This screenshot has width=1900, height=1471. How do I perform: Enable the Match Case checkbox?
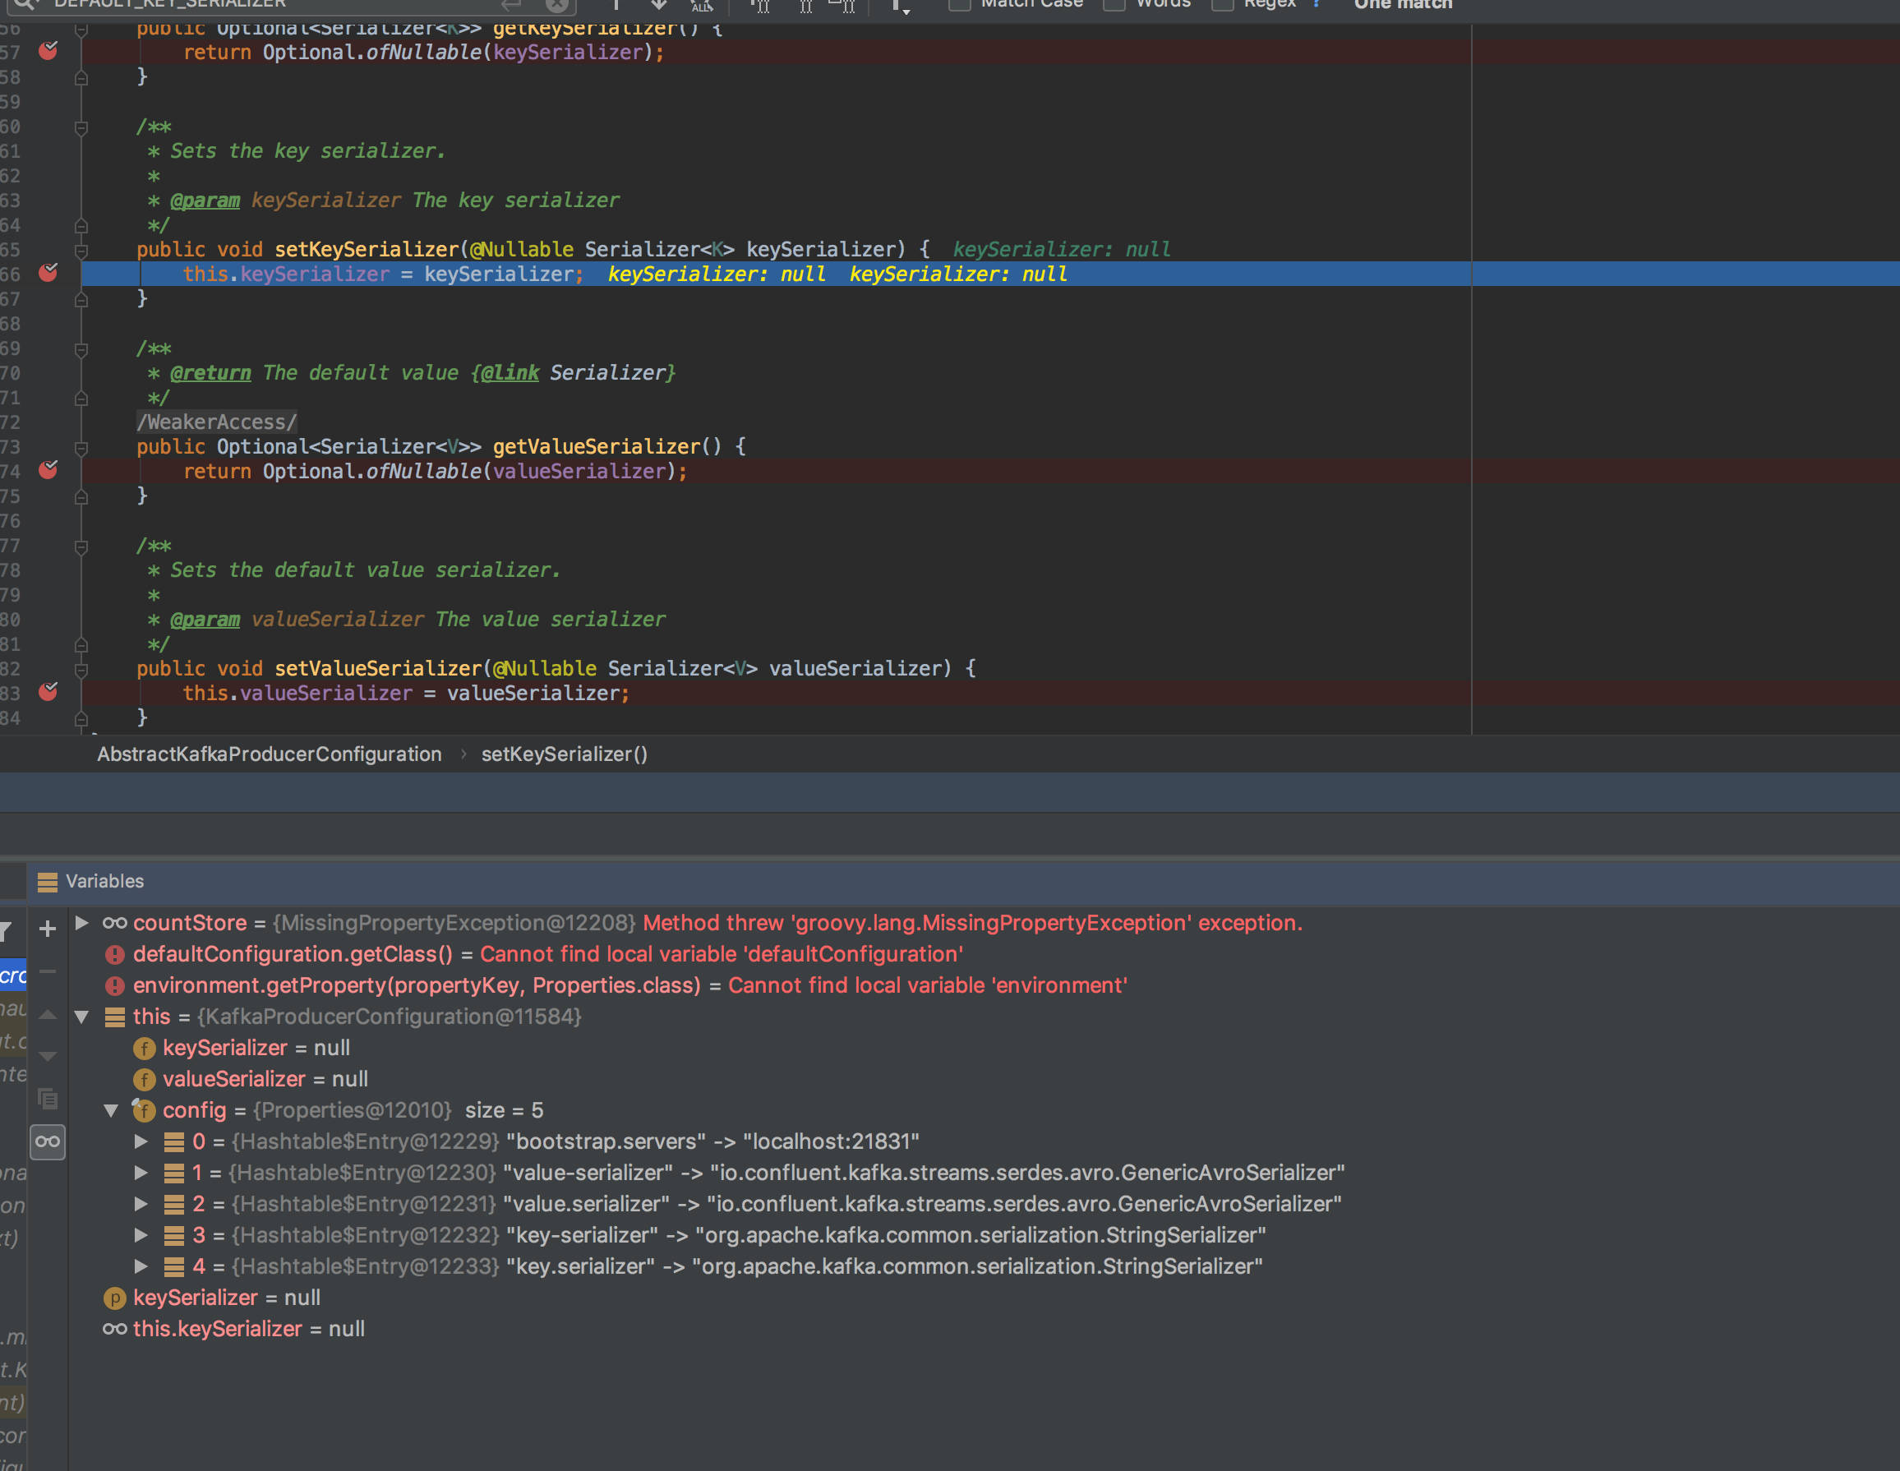click(x=960, y=4)
